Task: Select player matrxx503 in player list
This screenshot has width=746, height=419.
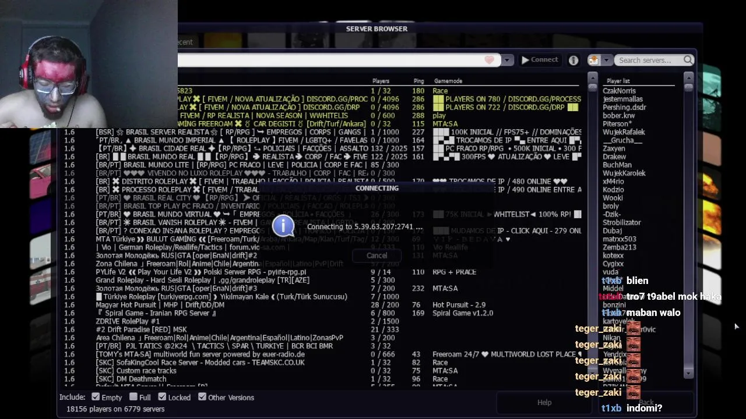Action: click(x=620, y=239)
